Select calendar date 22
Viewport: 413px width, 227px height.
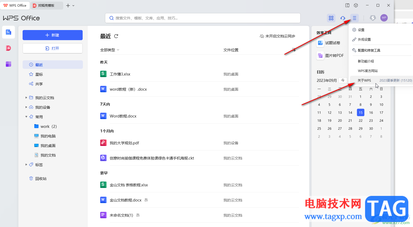[x=361, y=120]
